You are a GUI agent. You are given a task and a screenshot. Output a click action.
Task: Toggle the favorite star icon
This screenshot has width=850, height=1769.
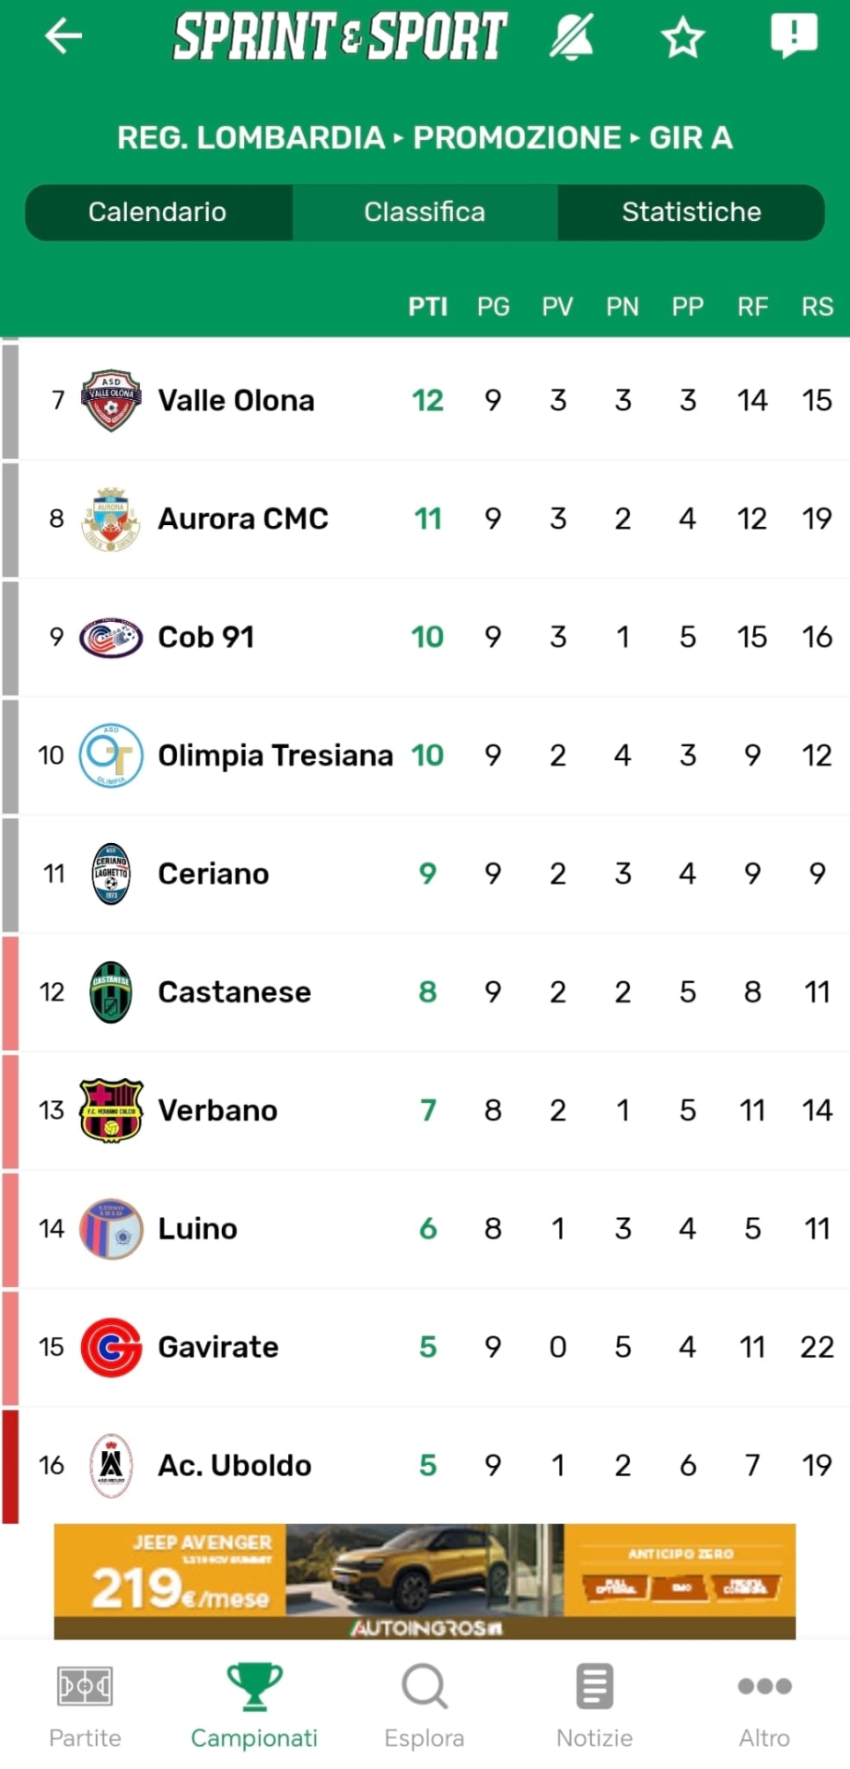[682, 38]
